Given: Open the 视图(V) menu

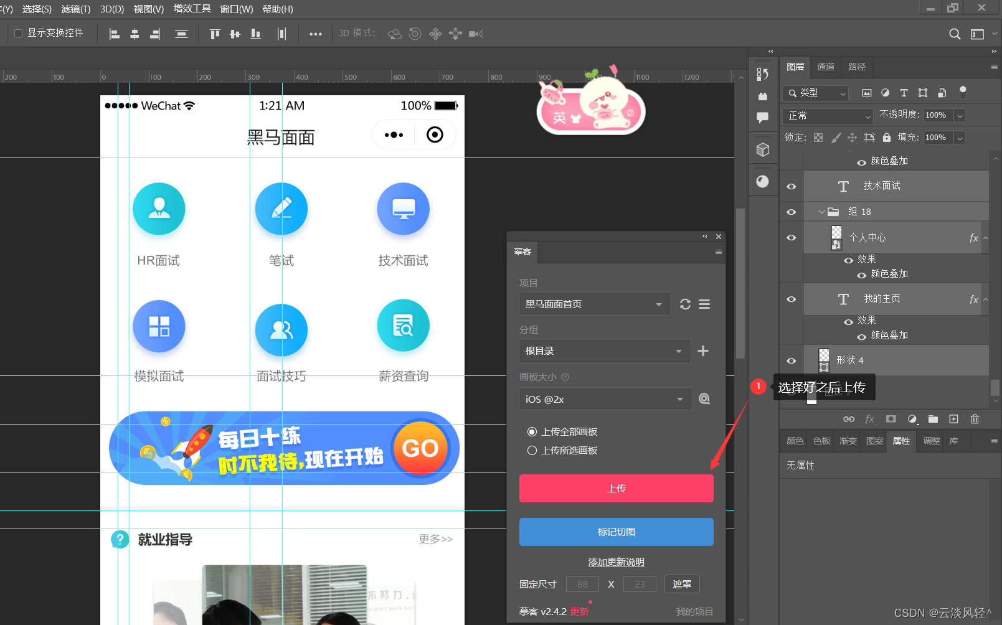Looking at the screenshot, I should [149, 9].
